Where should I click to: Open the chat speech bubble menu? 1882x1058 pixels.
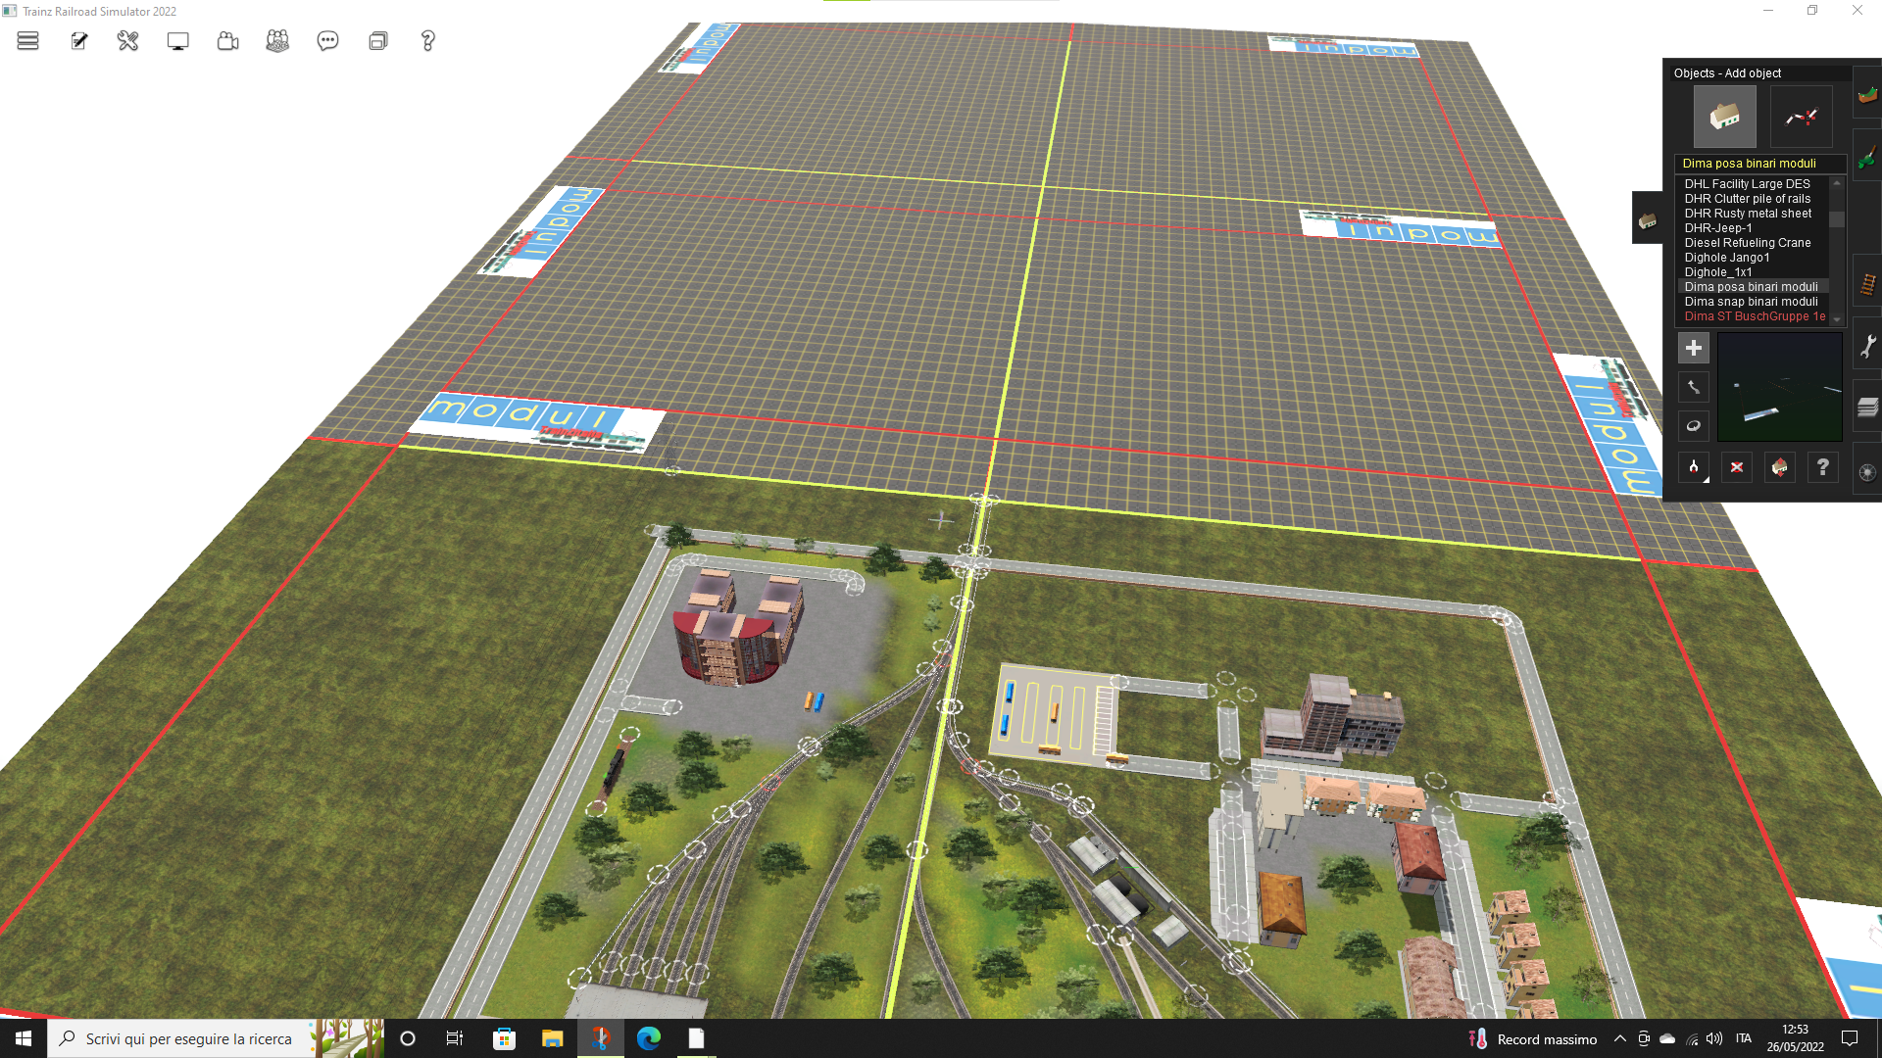[327, 41]
